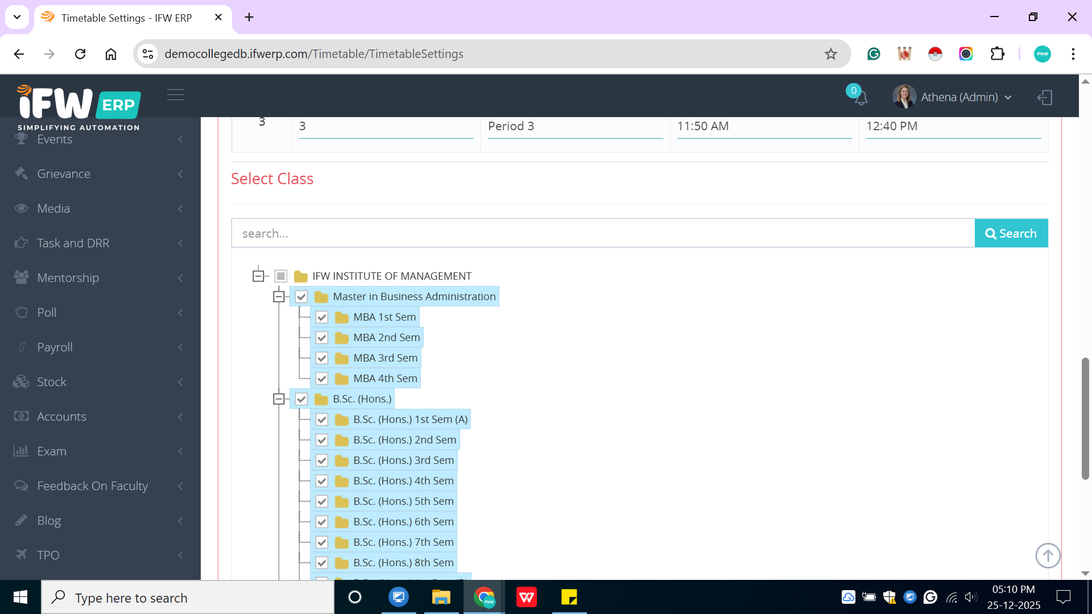Collapse Master in Business Administration node
The height and width of the screenshot is (614, 1092).
click(279, 297)
